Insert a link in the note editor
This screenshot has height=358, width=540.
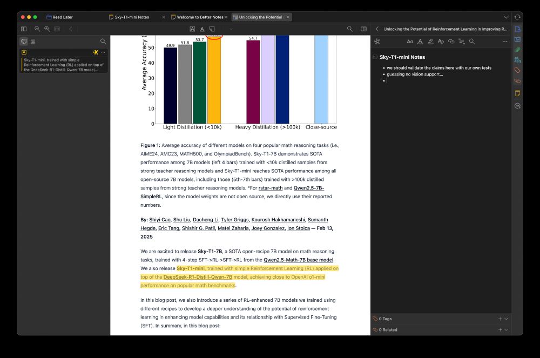451,41
